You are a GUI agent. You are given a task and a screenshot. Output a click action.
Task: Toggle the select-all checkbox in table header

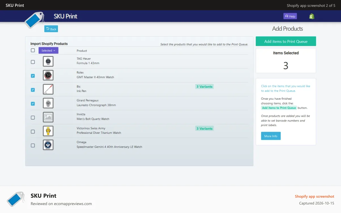pos(33,50)
